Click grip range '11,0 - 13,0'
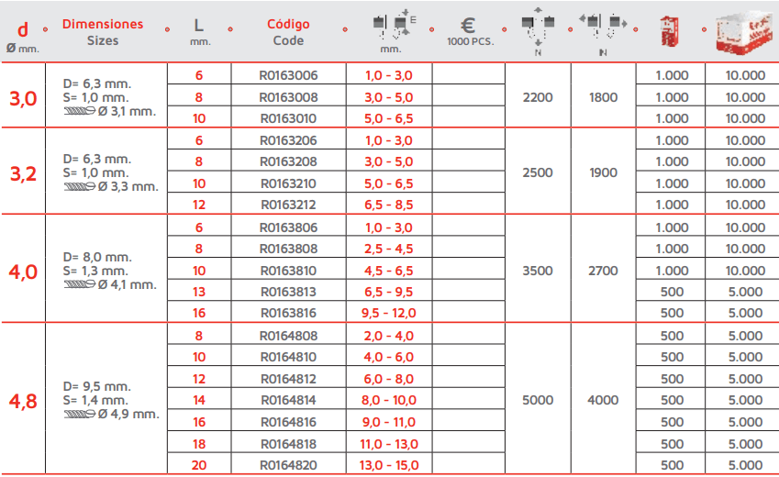Viewport: 779px width, 477px height. 388,444
